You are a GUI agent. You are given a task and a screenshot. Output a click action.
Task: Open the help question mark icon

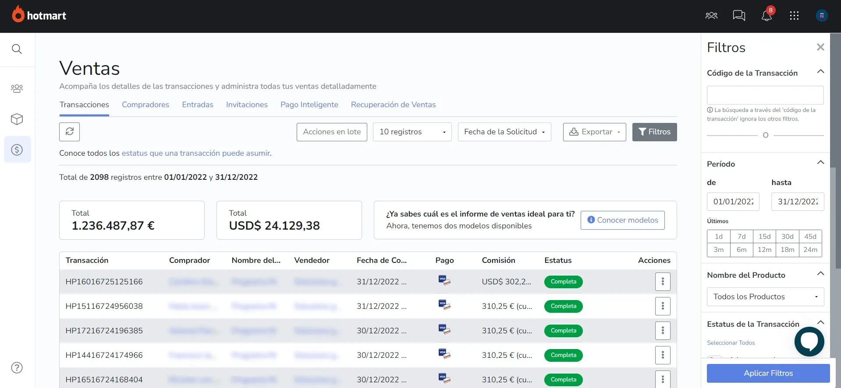(17, 368)
